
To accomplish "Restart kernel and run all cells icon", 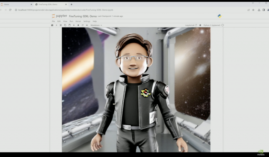I will point(87,25).
